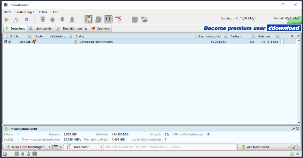Toggle lock on Fertig in column

(x=253, y=36)
